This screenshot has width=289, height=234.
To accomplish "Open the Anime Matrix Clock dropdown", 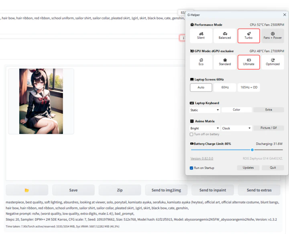I will point(236,128).
